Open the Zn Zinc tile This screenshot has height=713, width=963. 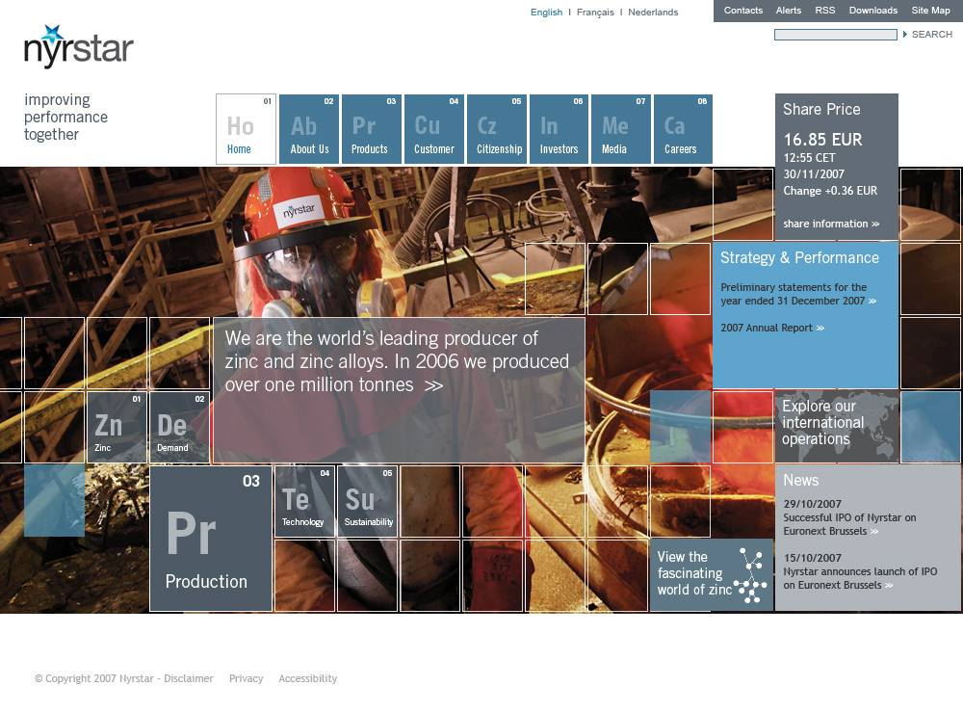pyautogui.click(x=117, y=427)
